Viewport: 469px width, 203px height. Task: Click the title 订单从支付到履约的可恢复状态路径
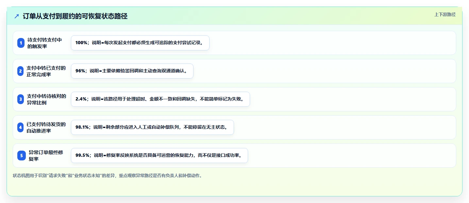(75, 16)
